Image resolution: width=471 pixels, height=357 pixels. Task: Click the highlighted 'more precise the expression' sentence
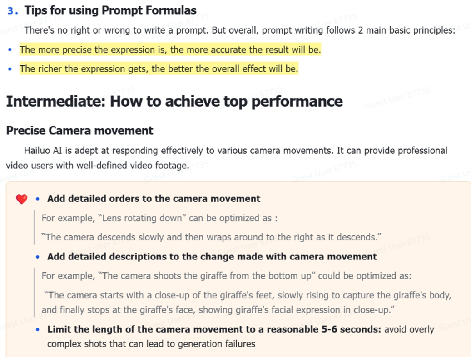click(170, 49)
